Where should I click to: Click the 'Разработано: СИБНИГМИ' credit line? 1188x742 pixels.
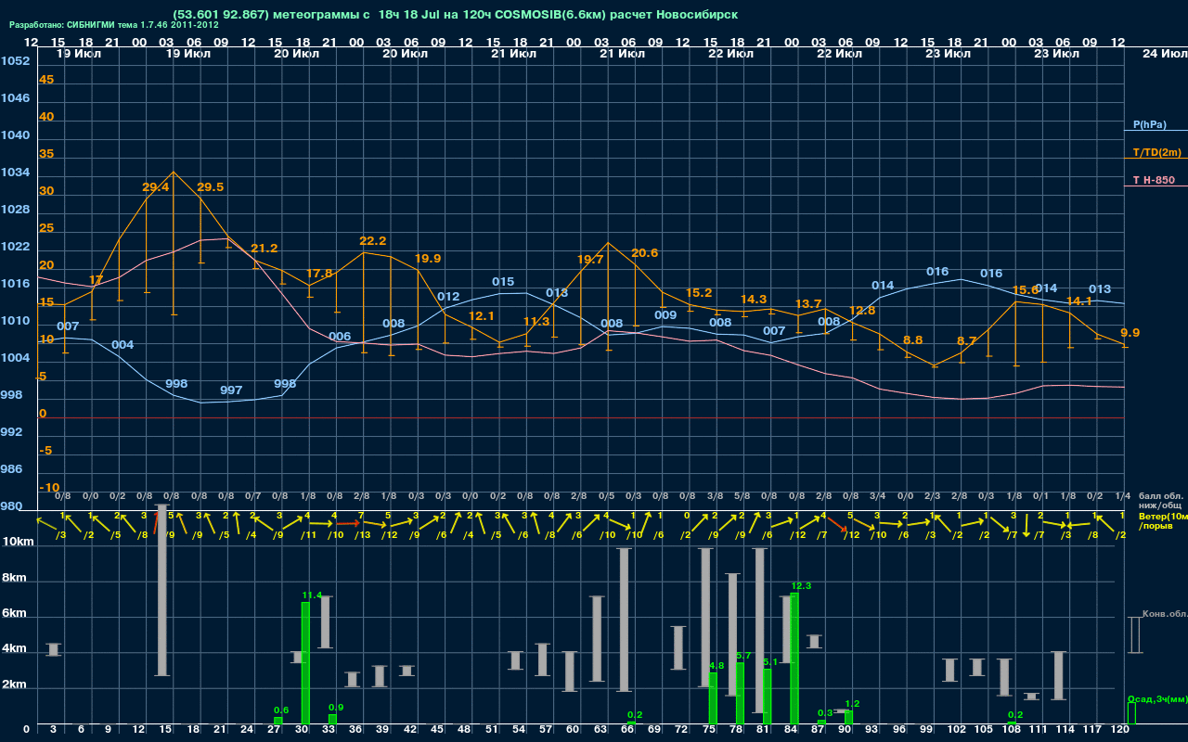114,25
